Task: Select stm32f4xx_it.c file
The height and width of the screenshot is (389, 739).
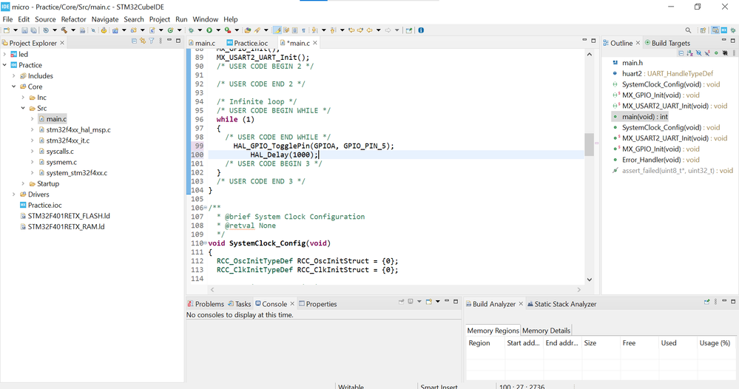Action: point(68,141)
